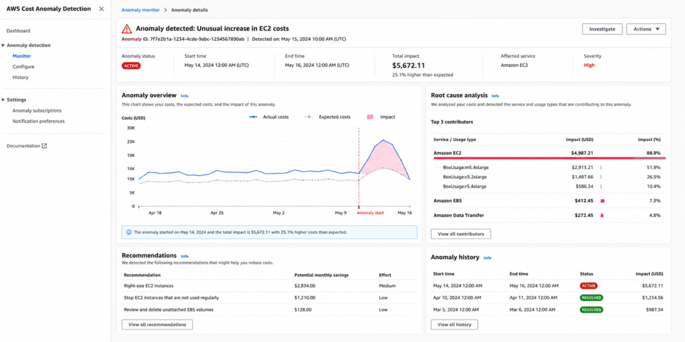This screenshot has width=685, height=342.
Task: Click the ACTIVE badge under Anomaly status
Action: 131,66
